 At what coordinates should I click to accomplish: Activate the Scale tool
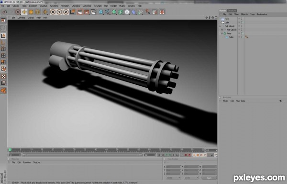(x=31, y=12)
